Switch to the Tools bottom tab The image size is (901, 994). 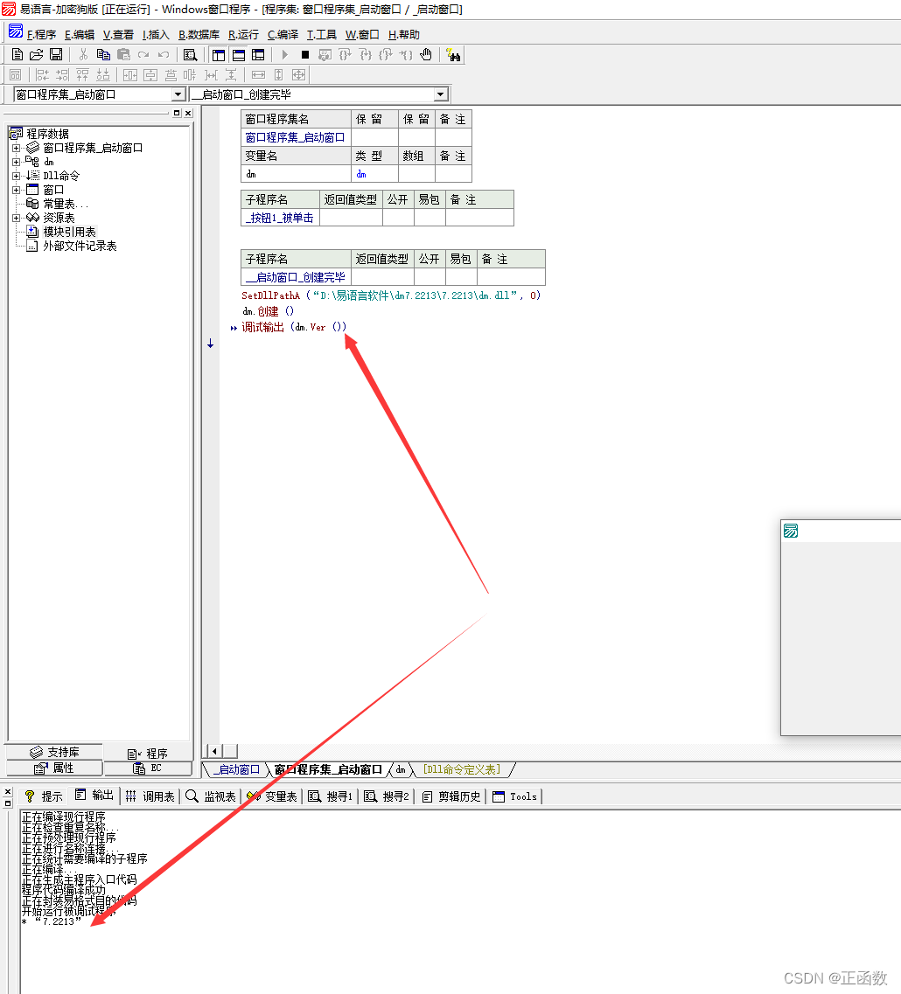[x=514, y=796]
